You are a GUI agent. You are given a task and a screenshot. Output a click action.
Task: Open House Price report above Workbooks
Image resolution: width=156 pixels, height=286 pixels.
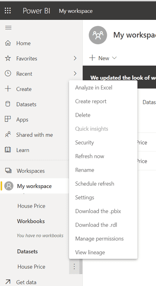(31, 206)
